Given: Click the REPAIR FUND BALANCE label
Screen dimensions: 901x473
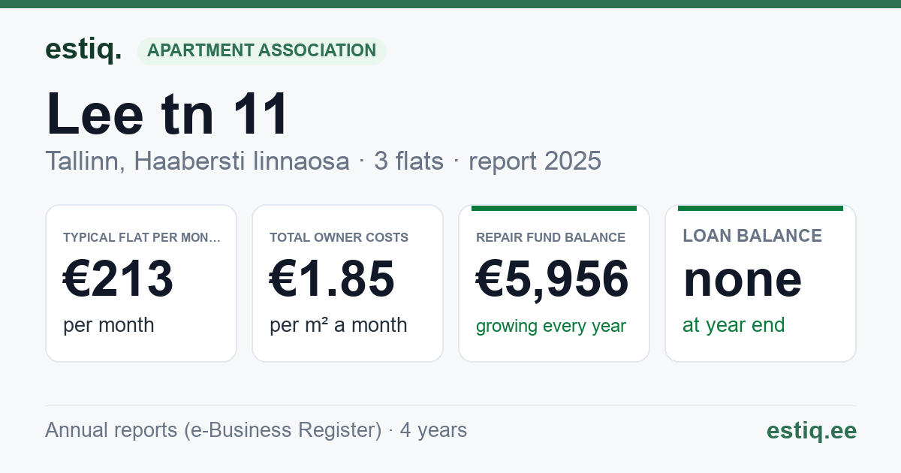Looking at the screenshot, I should point(551,237).
